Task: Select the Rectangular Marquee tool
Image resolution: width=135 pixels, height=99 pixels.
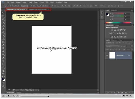Action: [x=3, y=16]
